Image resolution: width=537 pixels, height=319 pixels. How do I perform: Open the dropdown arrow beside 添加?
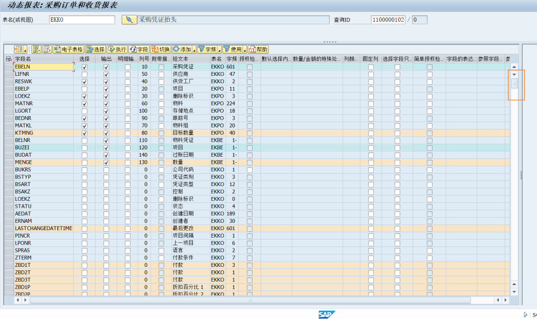click(194, 50)
